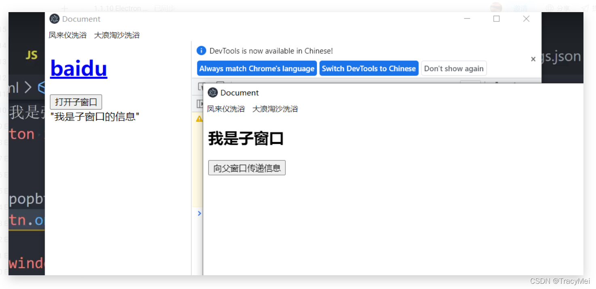The image size is (596, 289).
Task: Click the DevTools info icon
Action: [x=201, y=51]
